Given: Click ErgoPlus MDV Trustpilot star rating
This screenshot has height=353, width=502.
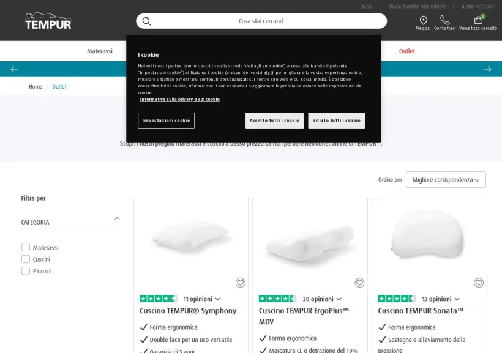Looking at the screenshot, I should point(277,299).
